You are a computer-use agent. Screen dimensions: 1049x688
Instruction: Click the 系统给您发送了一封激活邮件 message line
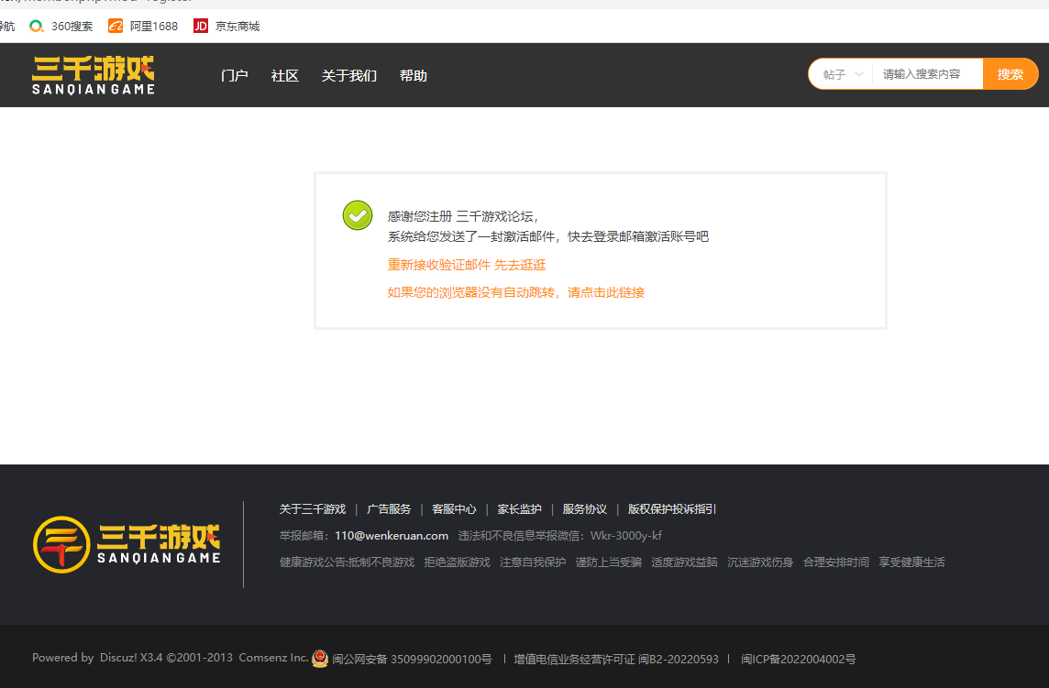click(548, 236)
